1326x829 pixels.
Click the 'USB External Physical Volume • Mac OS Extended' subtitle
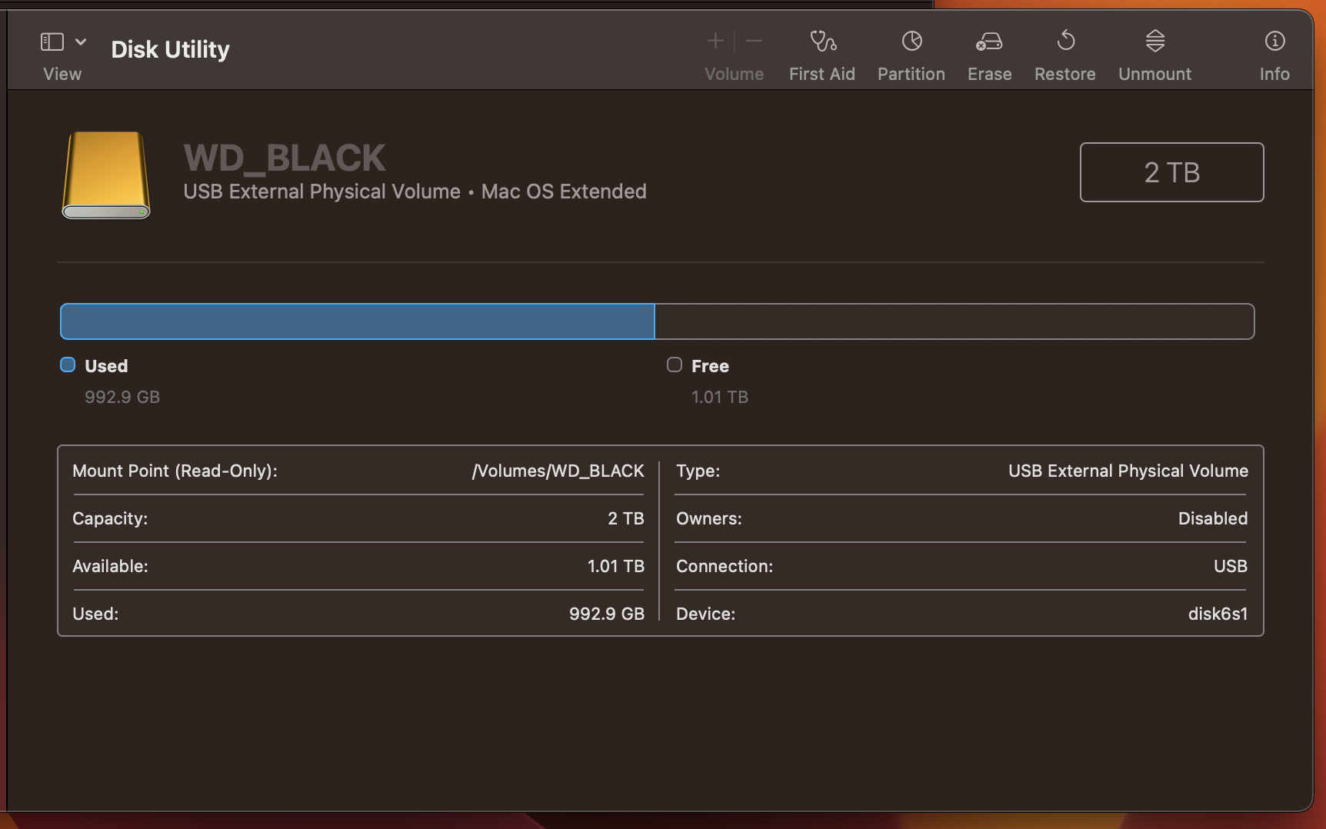(x=415, y=191)
